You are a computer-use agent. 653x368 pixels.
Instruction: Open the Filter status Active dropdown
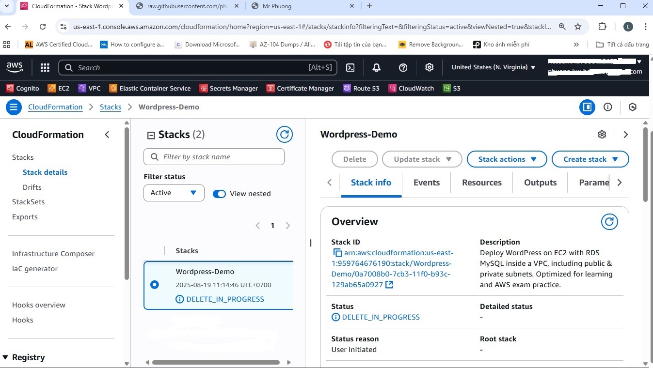pyautogui.click(x=174, y=193)
